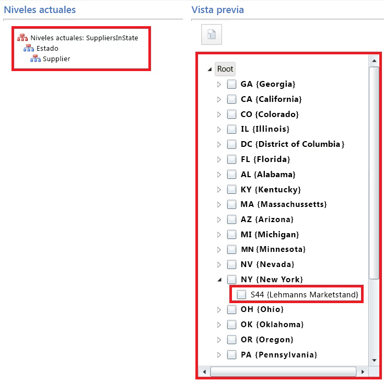Expand the CA {California} node
The image size is (384, 381).
pos(219,99)
